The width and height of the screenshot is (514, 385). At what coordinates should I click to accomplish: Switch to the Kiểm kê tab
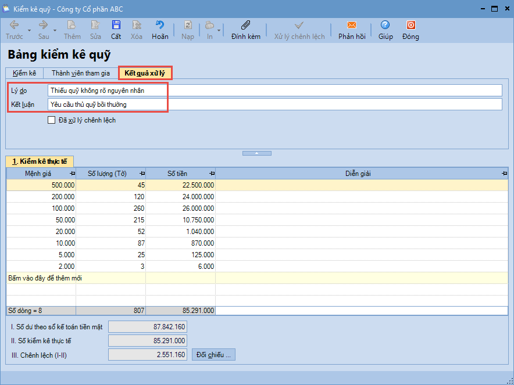click(x=24, y=73)
